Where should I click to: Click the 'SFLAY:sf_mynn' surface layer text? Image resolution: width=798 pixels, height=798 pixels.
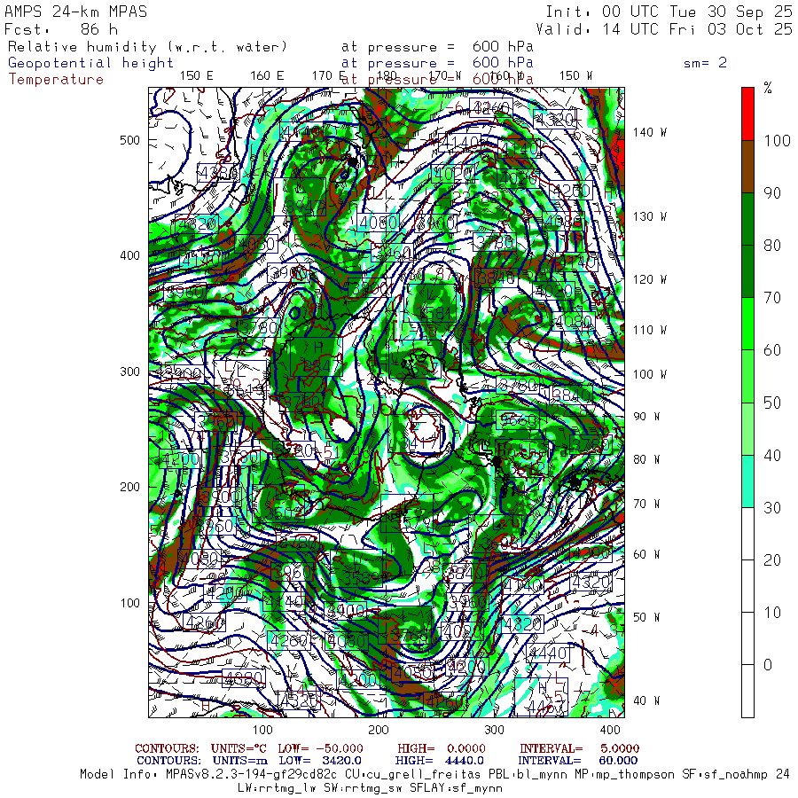pos(456,788)
